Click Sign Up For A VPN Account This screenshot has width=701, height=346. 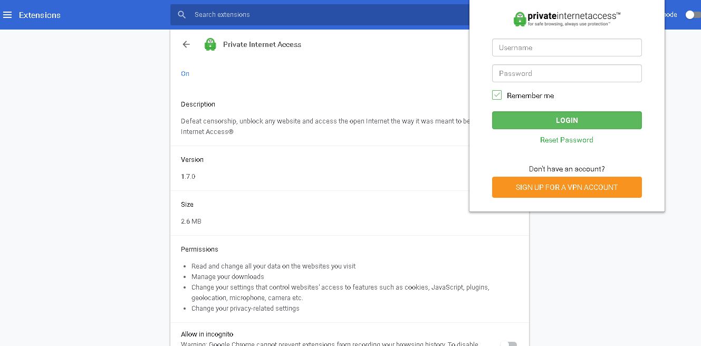point(566,187)
